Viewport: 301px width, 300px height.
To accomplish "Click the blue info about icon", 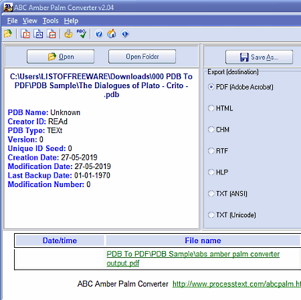I will (125, 34).
